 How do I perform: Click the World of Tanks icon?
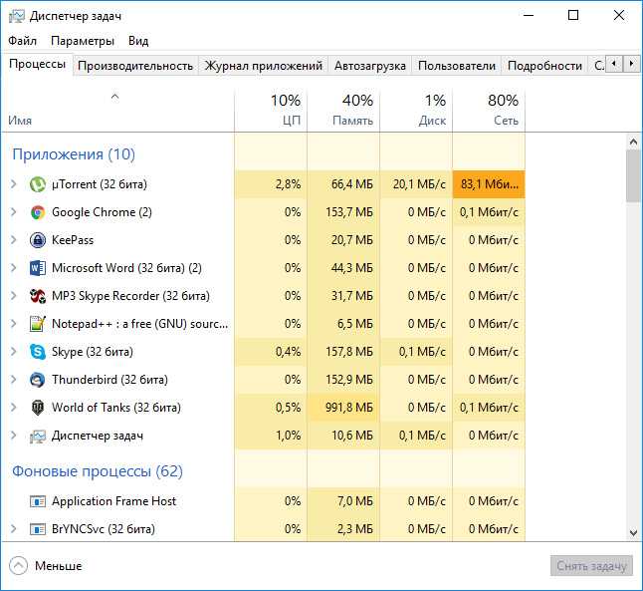tap(38, 408)
